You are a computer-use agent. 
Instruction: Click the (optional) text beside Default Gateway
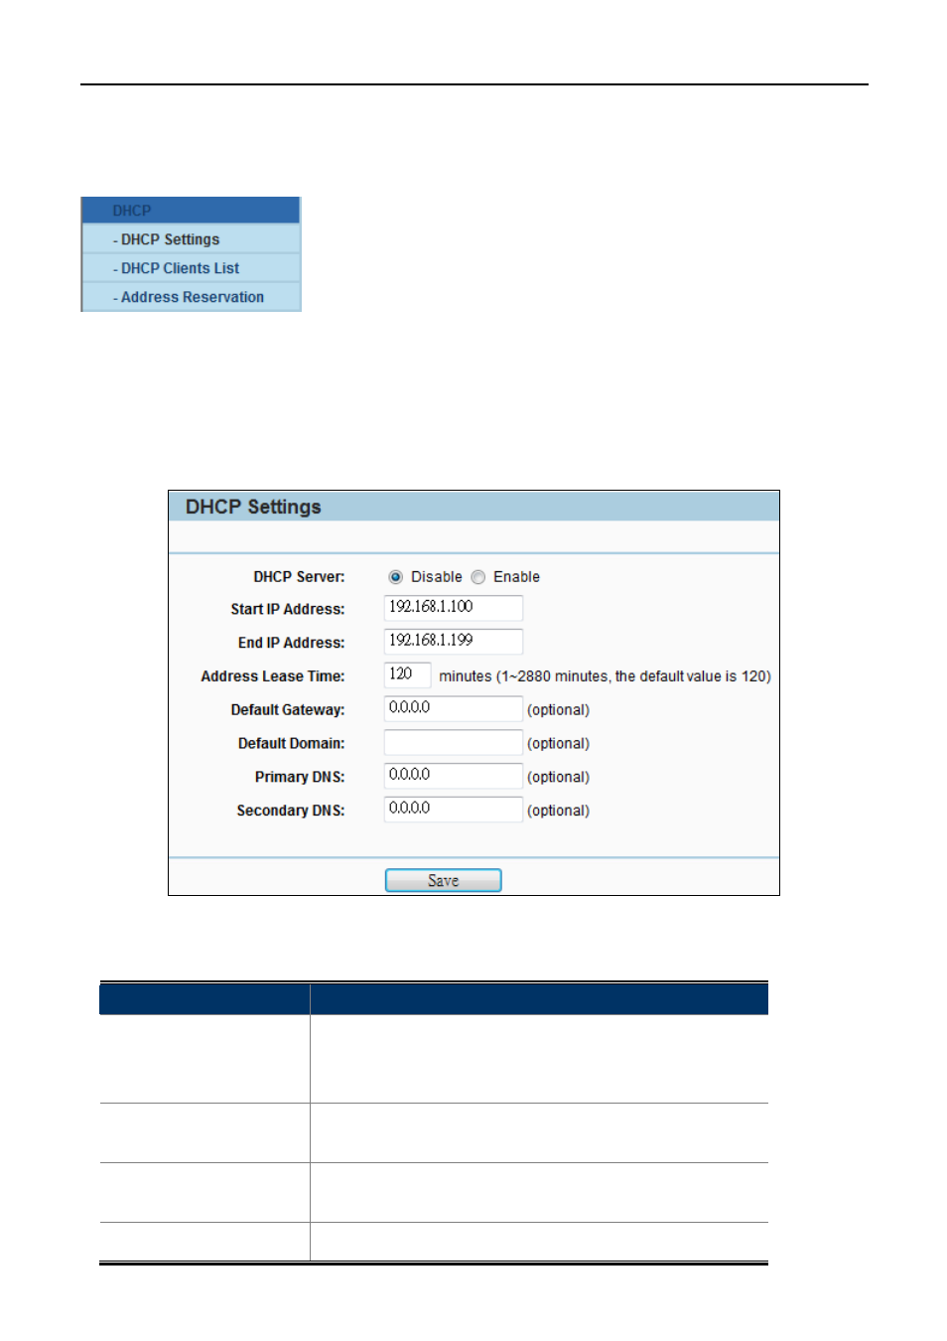(558, 710)
